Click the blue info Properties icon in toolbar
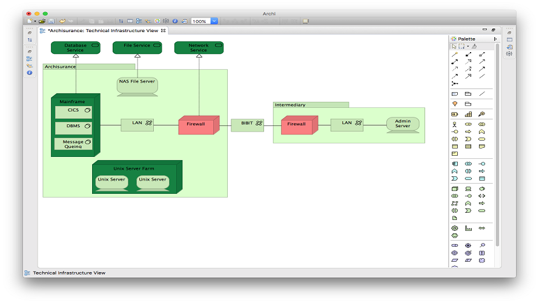This screenshot has height=303, width=539. 175,21
